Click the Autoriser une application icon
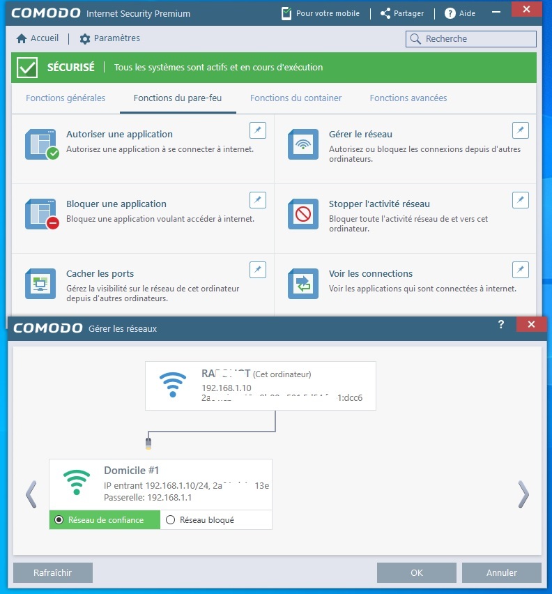The height and width of the screenshot is (594, 552). coord(41,144)
